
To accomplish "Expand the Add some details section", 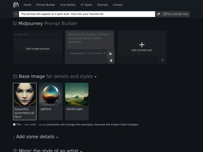I will (57, 137).
